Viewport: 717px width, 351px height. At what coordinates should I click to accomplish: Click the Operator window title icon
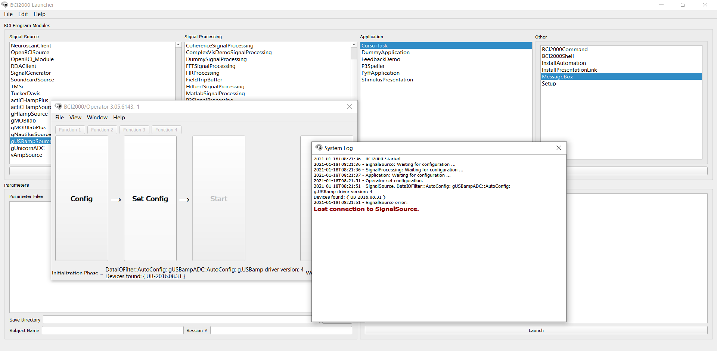pos(59,106)
